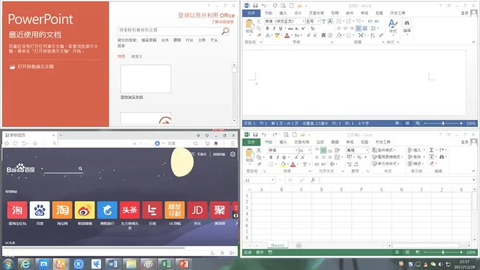Switch to the Design (设计) tab in Word
The image size is (480, 270).
[298, 13]
